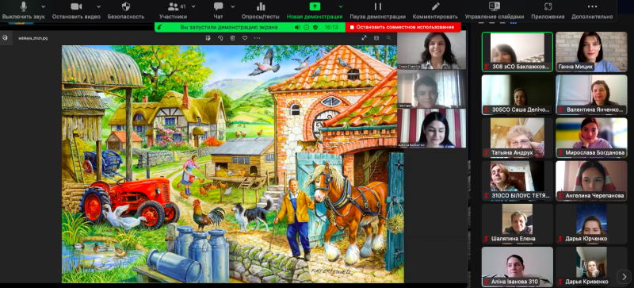Image resolution: width=634 pixels, height=288 pixels.
Task: Select the bottom floating video tile with striped curtains
Action: tap(431, 129)
